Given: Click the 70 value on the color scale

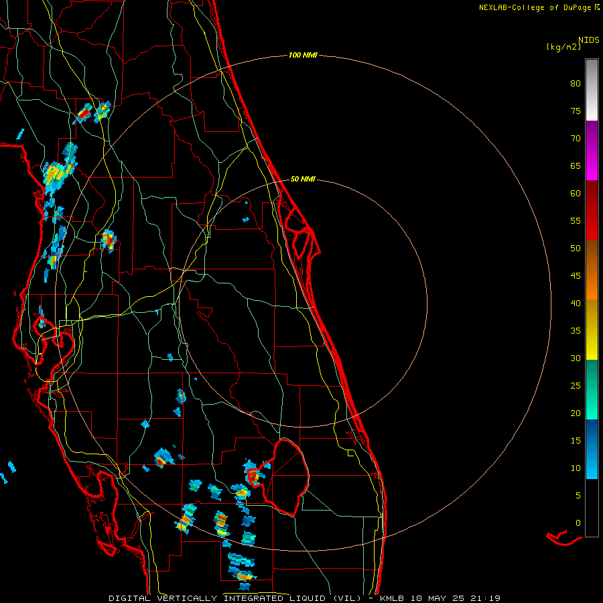Looking at the screenshot, I should 576,139.
